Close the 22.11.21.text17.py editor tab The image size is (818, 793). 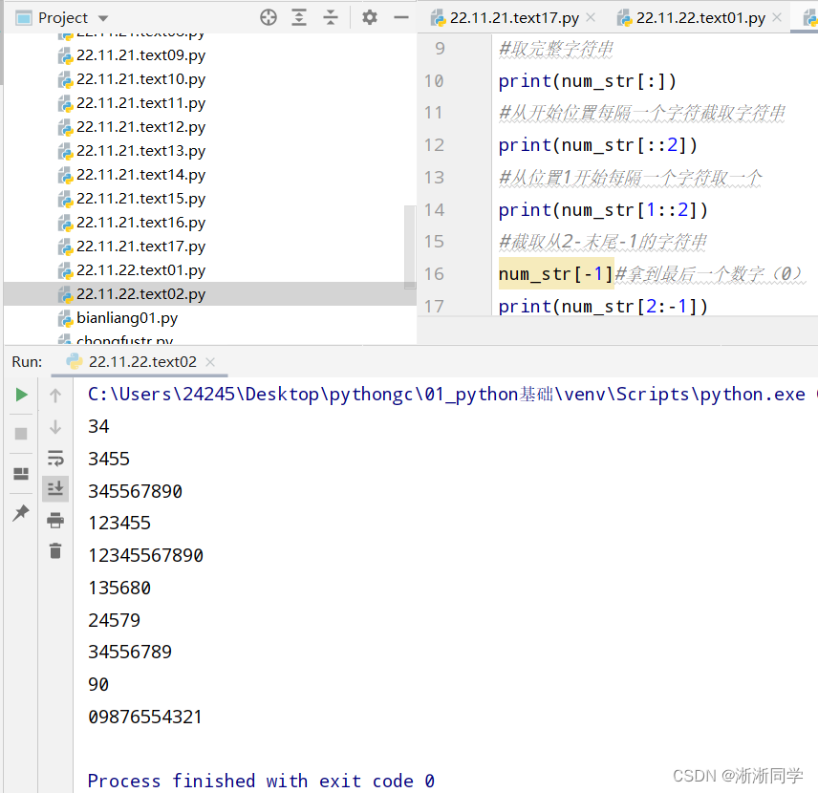[x=591, y=18]
